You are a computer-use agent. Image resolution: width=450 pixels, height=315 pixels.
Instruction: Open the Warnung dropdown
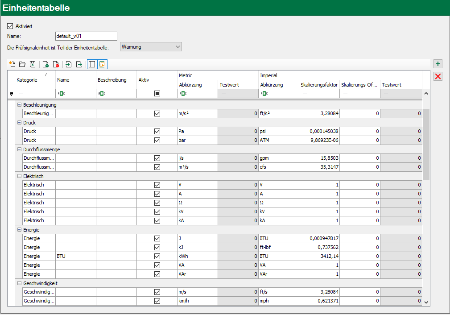click(151, 46)
